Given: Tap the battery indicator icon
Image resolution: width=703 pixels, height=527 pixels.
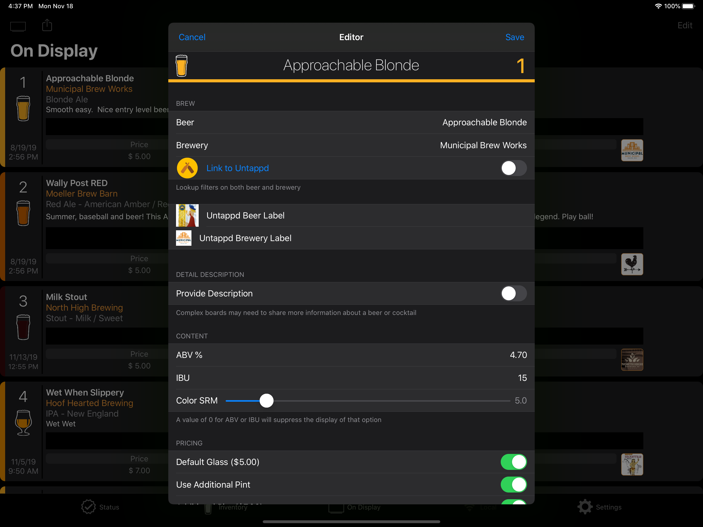Looking at the screenshot, I should (x=688, y=6).
